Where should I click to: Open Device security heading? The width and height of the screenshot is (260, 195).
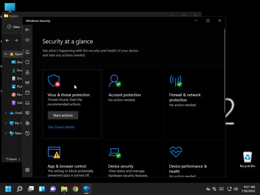[121, 166]
